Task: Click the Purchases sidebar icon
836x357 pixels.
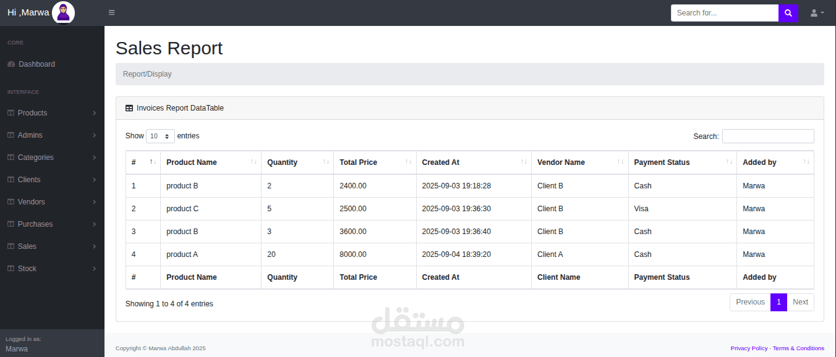Action: tap(11, 224)
